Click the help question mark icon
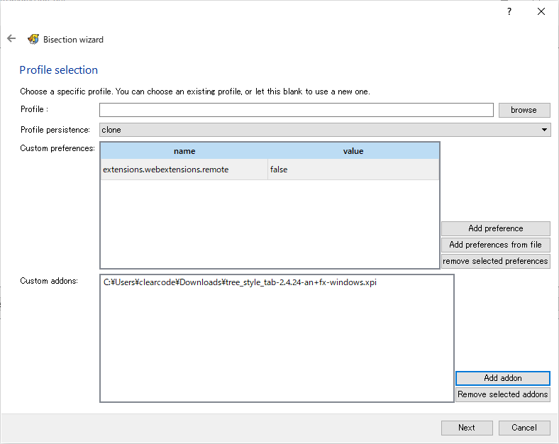 [509, 11]
